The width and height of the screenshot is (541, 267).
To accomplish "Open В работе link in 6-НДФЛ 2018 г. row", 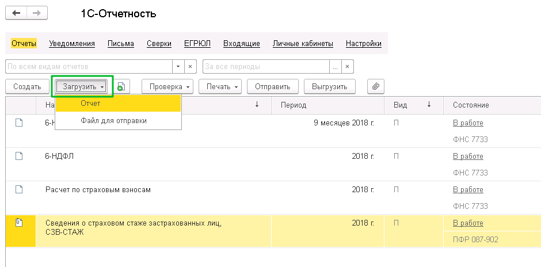I will pyautogui.click(x=468, y=157).
